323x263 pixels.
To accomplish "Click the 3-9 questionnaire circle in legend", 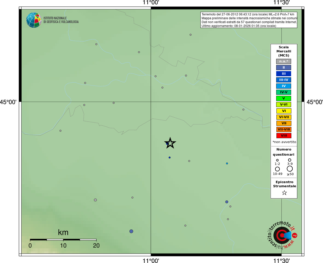I will point(290,160).
